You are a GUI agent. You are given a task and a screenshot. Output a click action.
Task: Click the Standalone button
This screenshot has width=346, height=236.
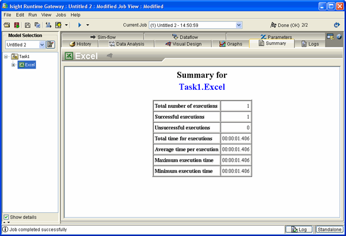pos(329,229)
